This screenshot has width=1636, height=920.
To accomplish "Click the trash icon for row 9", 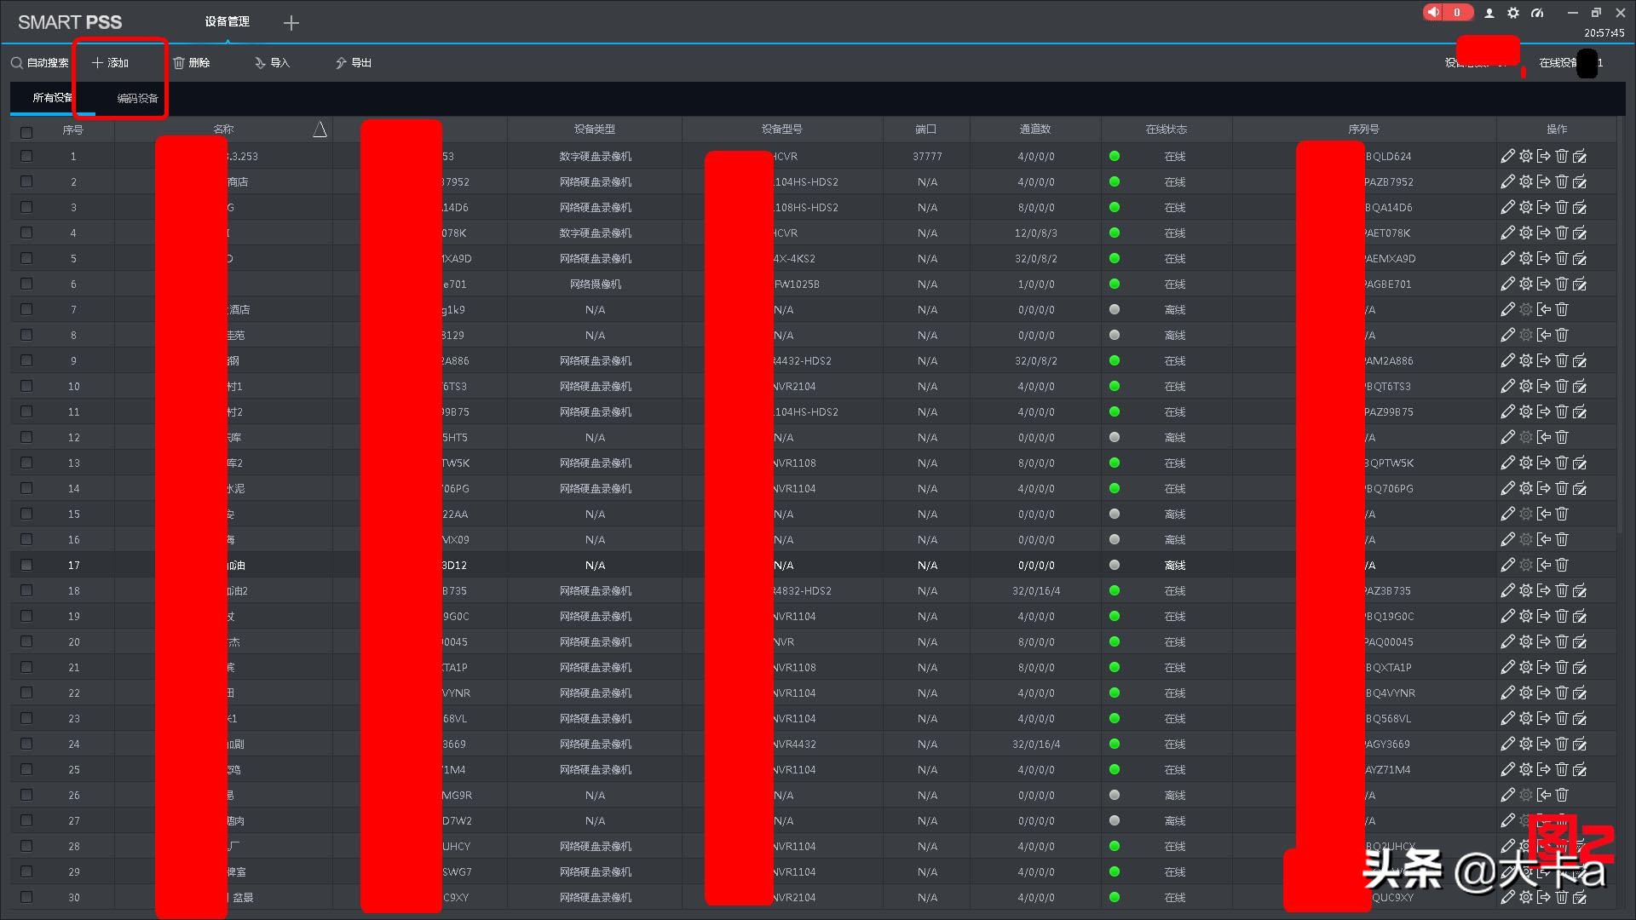I will [1562, 360].
